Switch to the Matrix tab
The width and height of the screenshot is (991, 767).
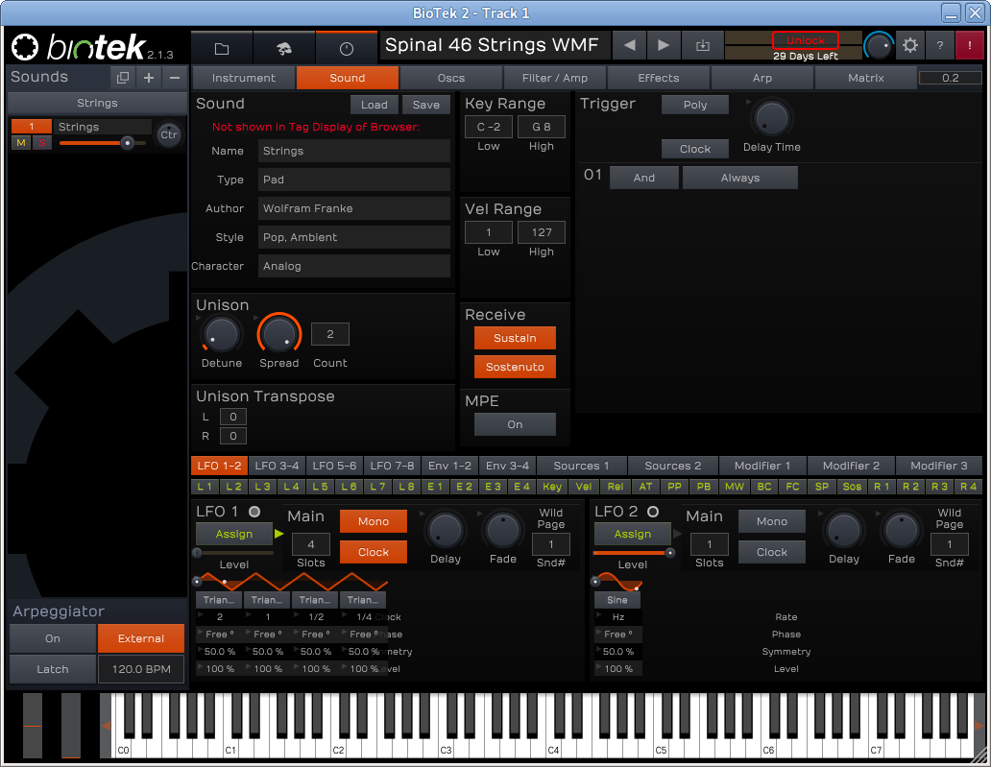point(865,78)
